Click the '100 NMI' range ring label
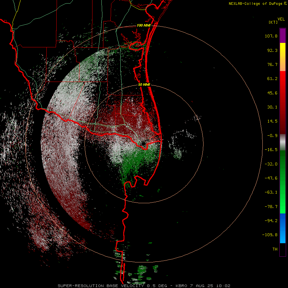Viewport: 288px width, 288px height. coord(144,25)
